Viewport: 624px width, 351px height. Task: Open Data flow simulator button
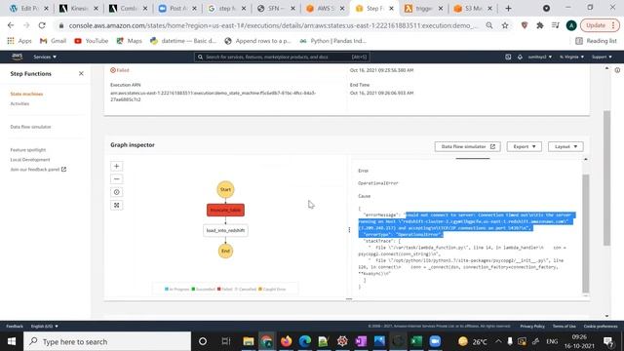468,146
